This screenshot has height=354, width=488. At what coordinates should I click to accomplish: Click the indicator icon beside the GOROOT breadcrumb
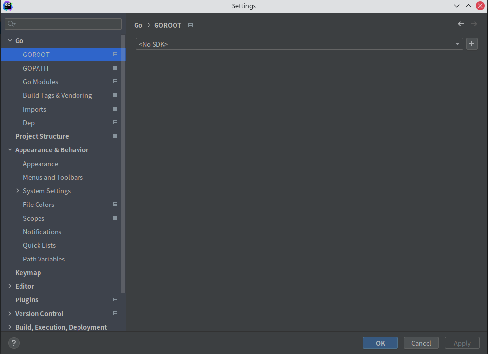coord(190,25)
